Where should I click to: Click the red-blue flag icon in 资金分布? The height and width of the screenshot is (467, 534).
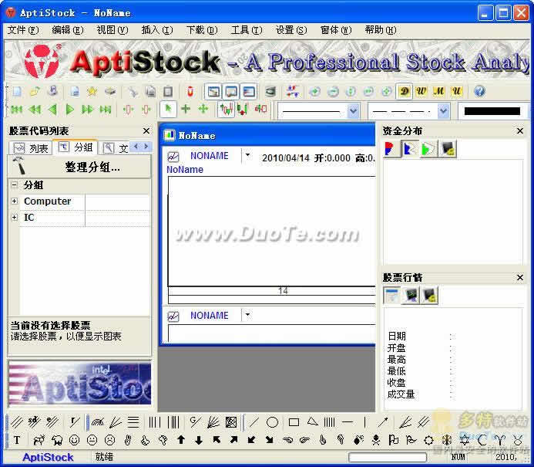point(391,149)
